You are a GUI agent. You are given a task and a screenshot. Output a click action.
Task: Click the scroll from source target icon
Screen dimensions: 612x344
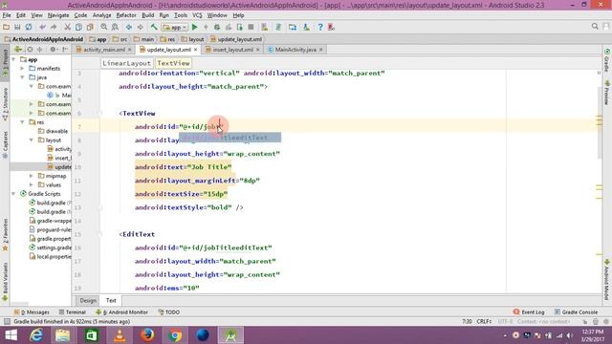click(x=30, y=50)
